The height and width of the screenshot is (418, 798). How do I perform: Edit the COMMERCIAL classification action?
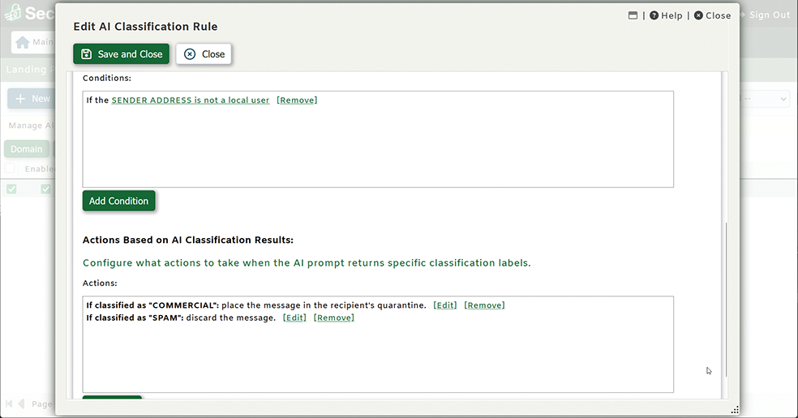pos(445,305)
